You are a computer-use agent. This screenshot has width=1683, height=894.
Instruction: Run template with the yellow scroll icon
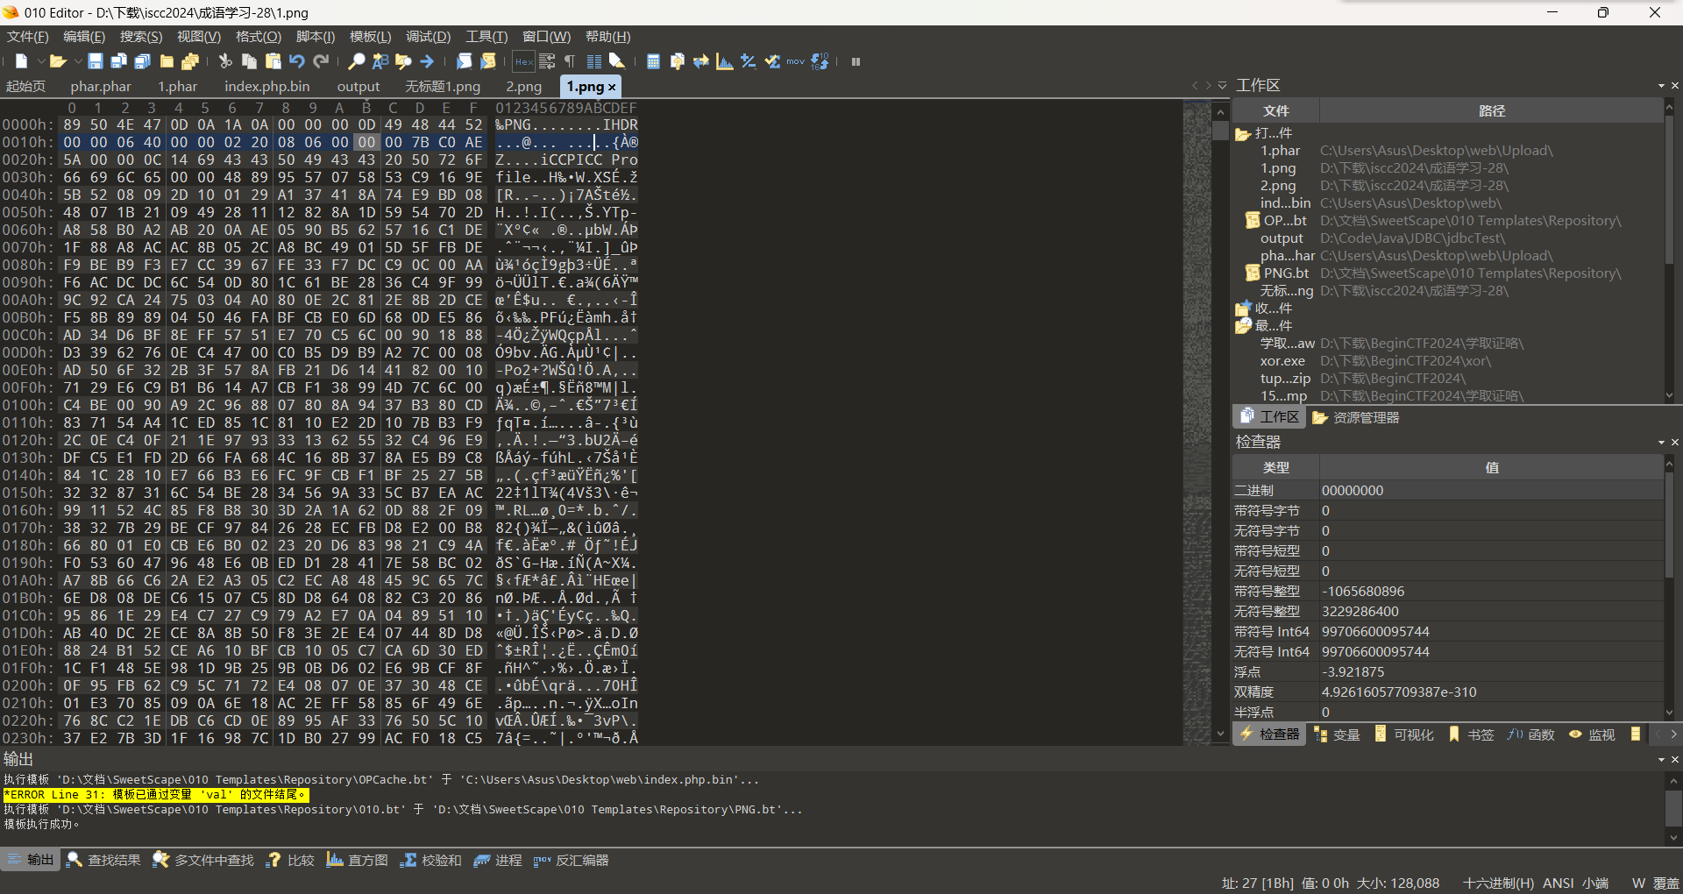tap(488, 61)
